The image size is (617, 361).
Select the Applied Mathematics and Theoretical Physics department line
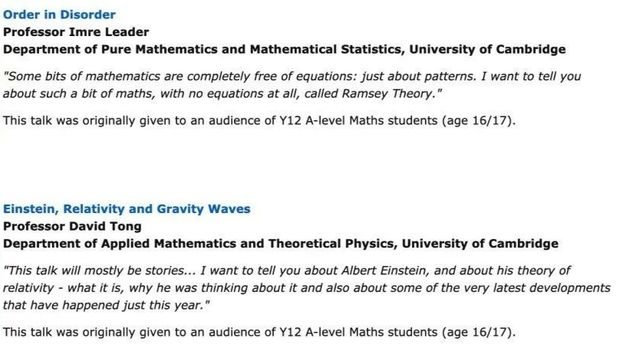(x=281, y=244)
